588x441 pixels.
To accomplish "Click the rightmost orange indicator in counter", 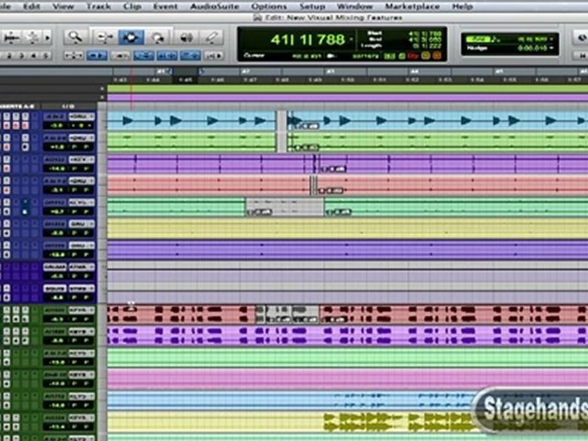I will (x=437, y=56).
